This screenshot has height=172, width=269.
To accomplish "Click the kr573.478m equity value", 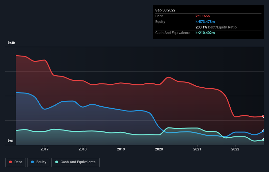I will (205, 22).
